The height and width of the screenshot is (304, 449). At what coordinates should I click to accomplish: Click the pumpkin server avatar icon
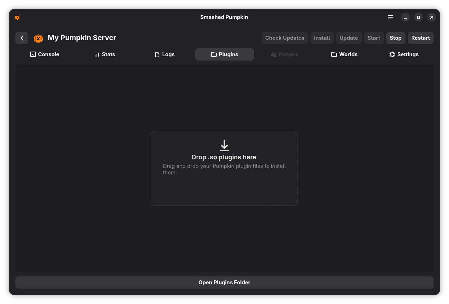(x=38, y=38)
